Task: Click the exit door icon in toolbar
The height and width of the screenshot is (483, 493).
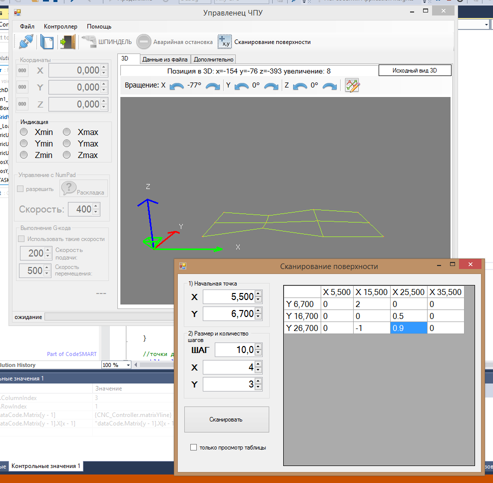Action: point(67,42)
